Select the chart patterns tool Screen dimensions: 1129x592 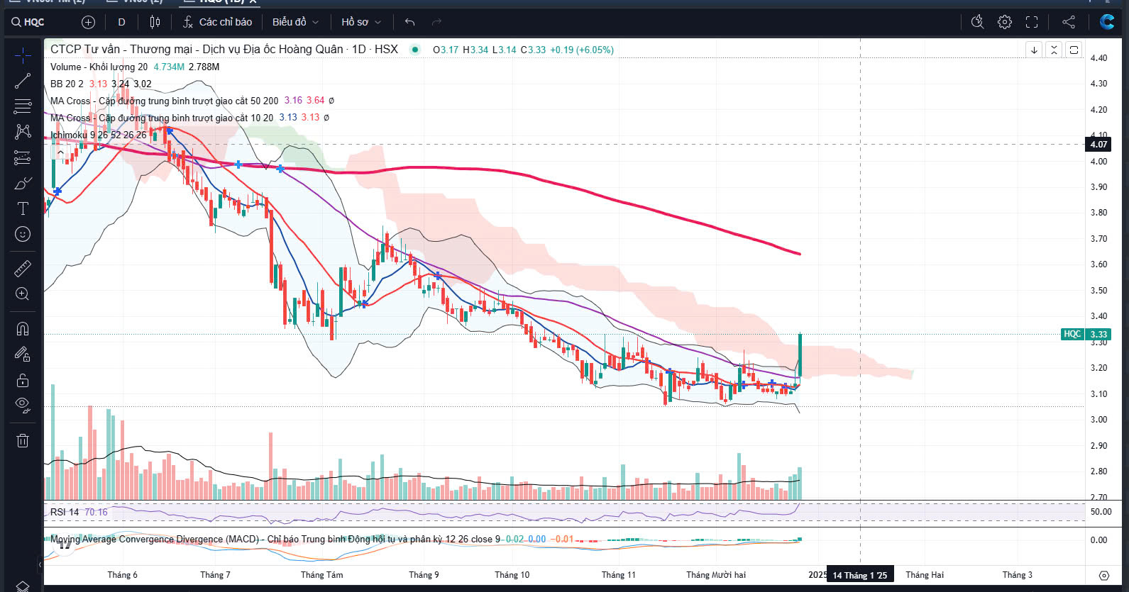coord(23,132)
